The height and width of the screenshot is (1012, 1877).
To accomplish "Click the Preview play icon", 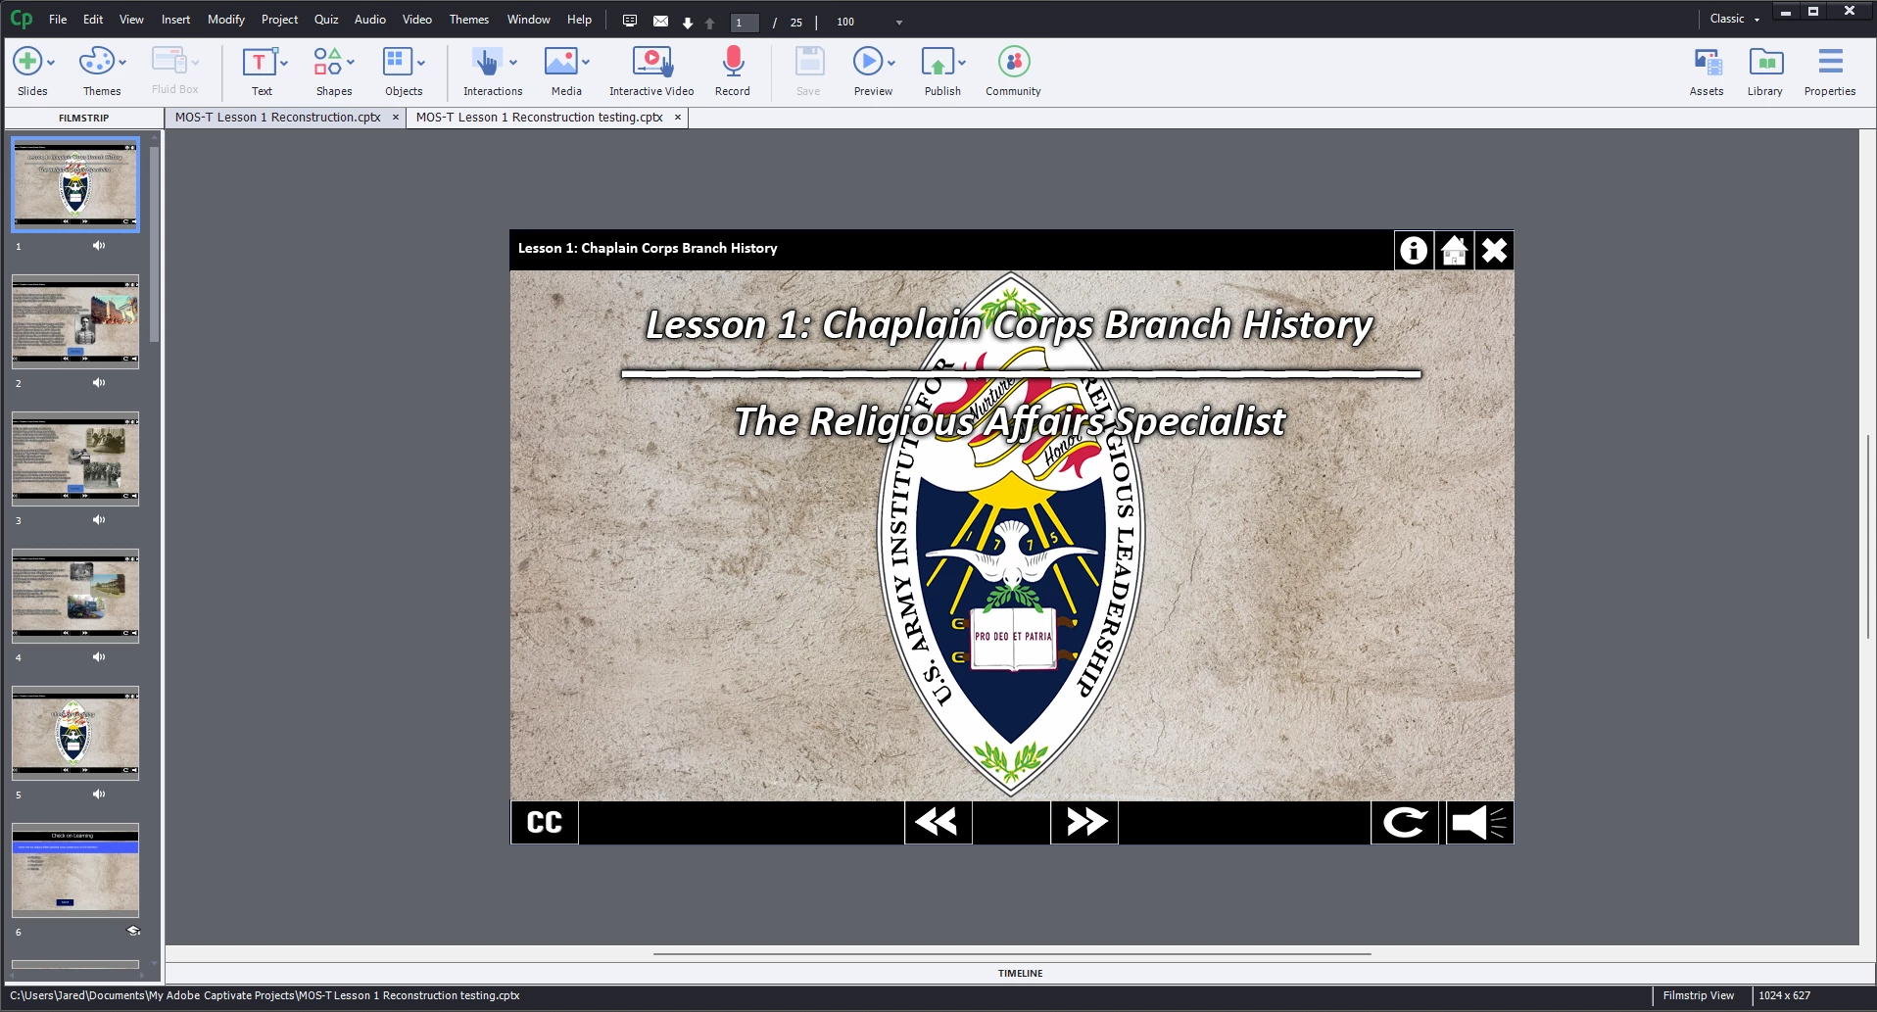I will pyautogui.click(x=867, y=62).
